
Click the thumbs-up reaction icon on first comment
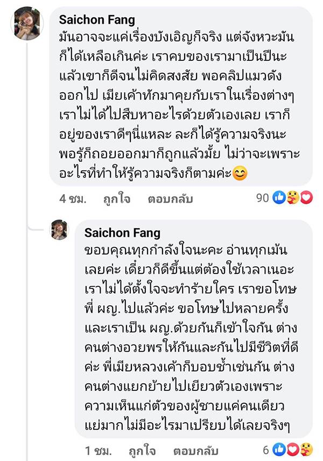(278, 198)
